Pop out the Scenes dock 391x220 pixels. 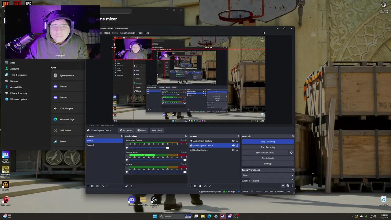tap(121, 136)
